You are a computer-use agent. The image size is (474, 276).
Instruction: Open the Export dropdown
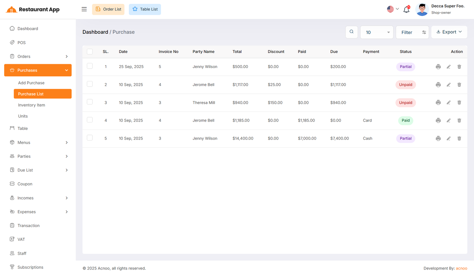(x=449, y=32)
